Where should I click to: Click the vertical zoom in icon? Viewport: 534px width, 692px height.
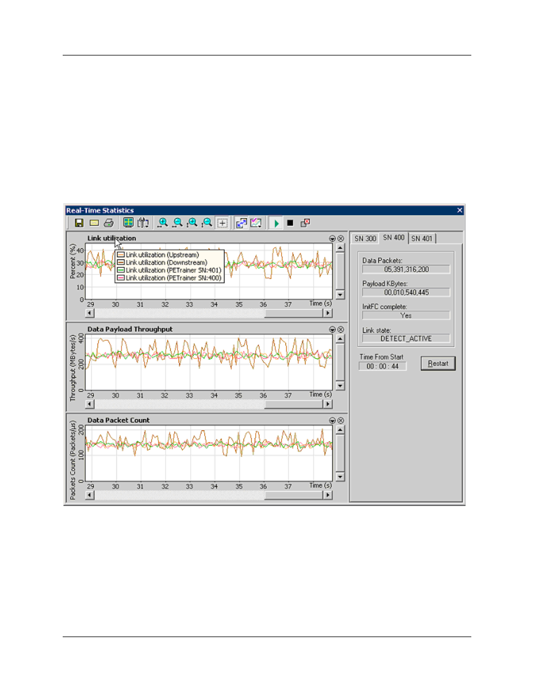point(192,223)
